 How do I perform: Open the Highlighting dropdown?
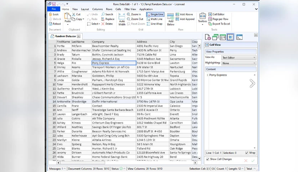click(x=239, y=63)
